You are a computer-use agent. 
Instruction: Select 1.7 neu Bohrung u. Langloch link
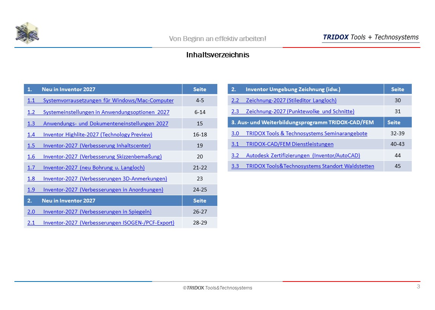86,168
